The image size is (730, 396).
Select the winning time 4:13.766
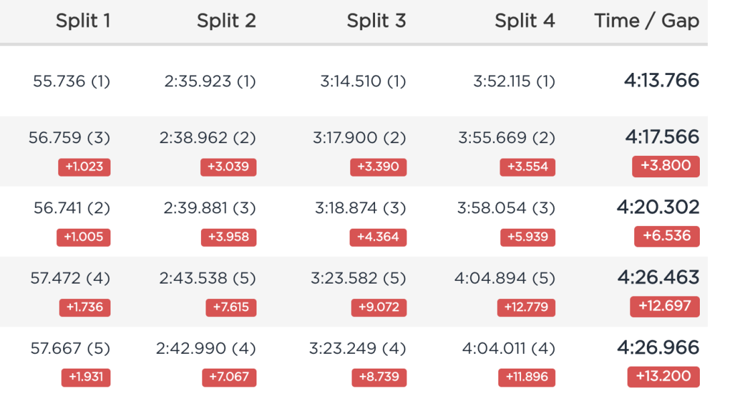point(662,80)
